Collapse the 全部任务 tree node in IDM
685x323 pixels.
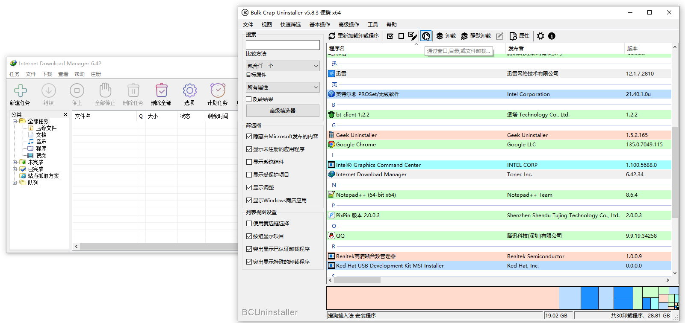click(15, 121)
